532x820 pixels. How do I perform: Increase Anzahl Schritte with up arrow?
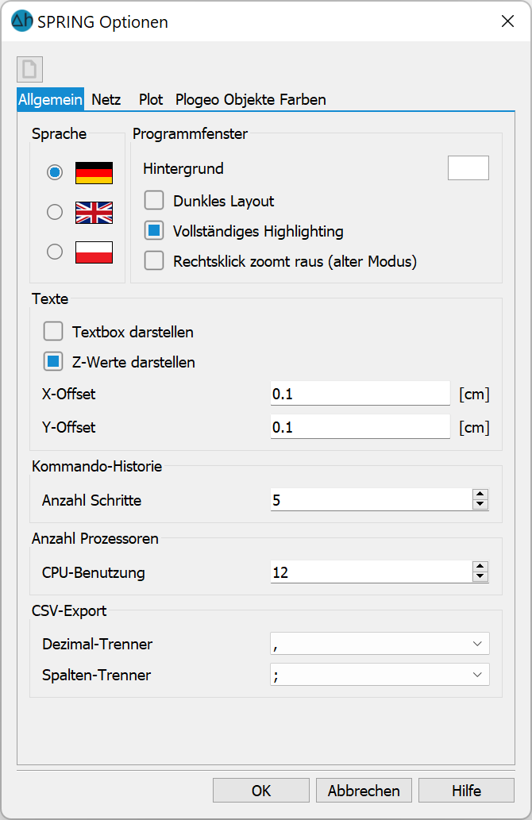[480, 495]
